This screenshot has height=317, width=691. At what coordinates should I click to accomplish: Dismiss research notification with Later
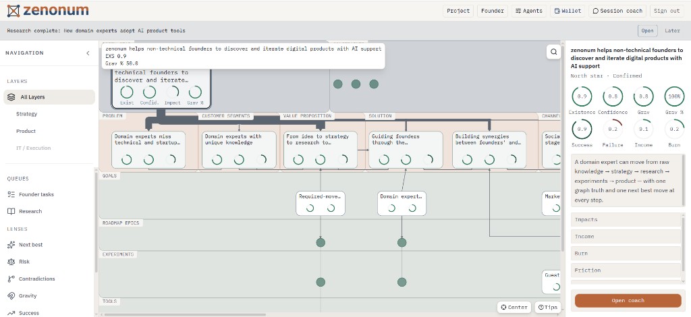(672, 31)
